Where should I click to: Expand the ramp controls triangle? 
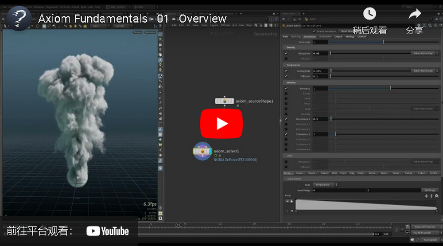pos(288,211)
